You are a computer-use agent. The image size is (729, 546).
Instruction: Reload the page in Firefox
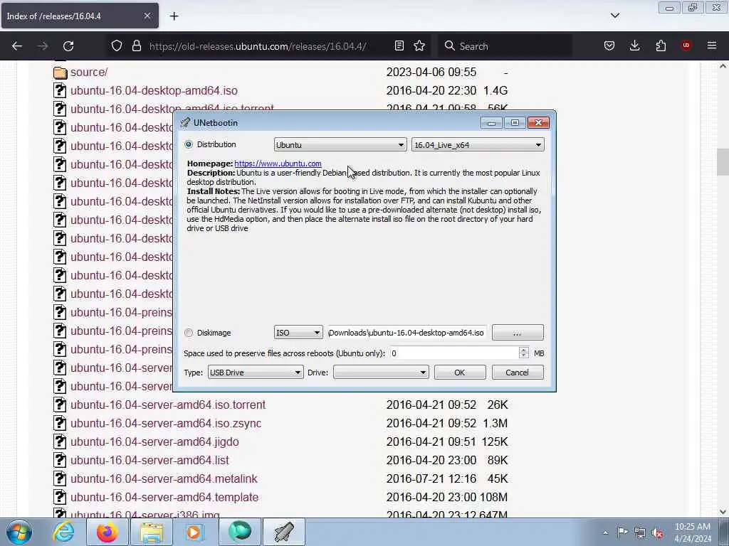point(68,46)
